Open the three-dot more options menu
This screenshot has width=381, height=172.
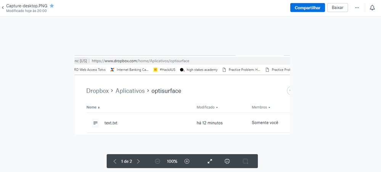(357, 8)
